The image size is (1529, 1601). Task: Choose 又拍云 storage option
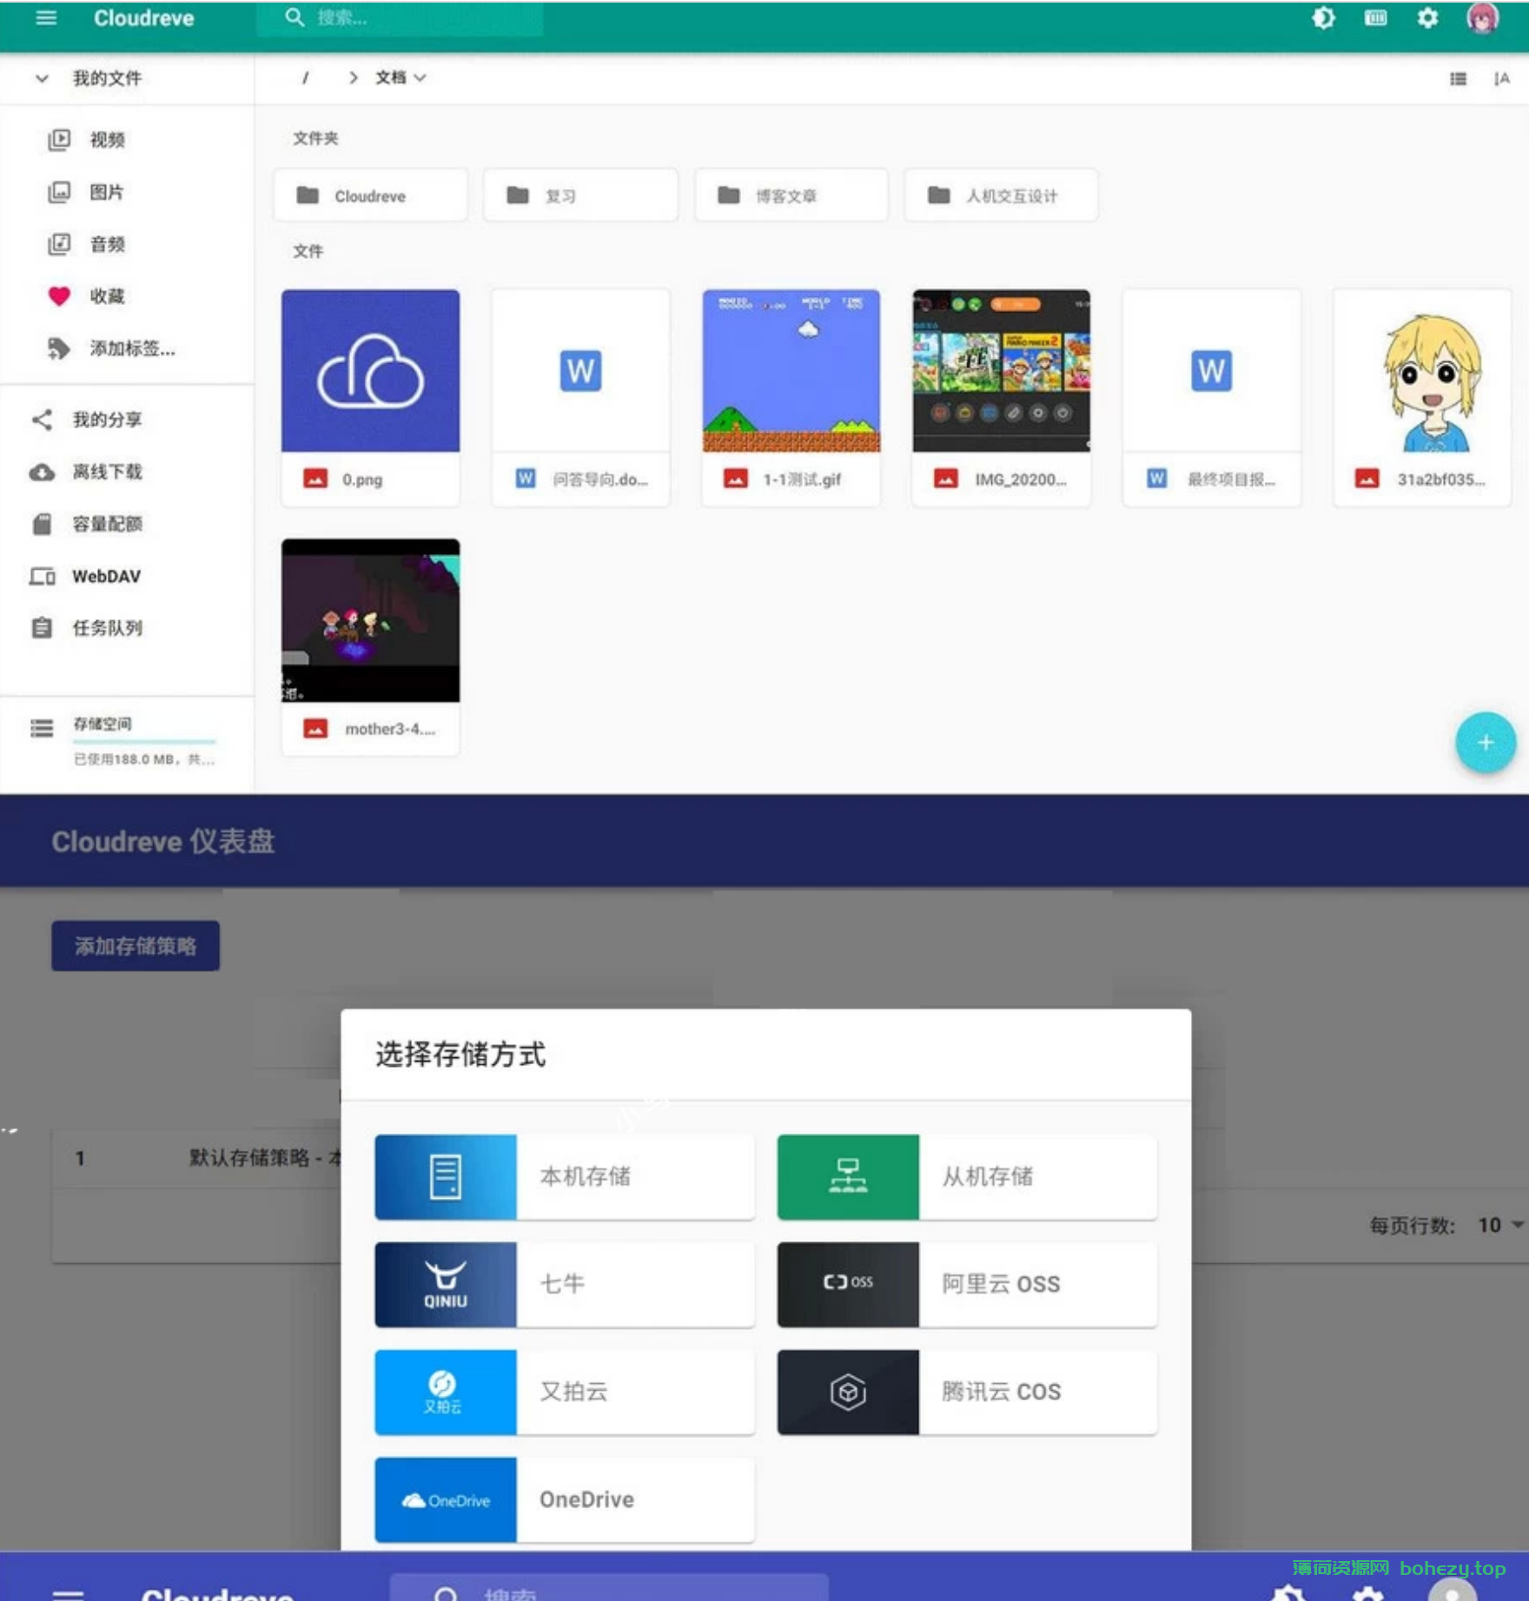tap(565, 1393)
